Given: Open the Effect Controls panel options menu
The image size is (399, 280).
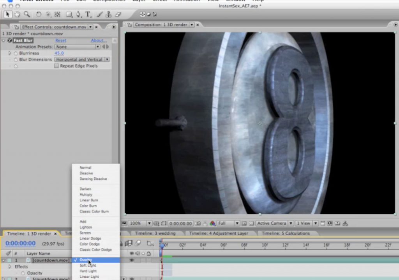Looking at the screenshot, I should tap(114, 27).
